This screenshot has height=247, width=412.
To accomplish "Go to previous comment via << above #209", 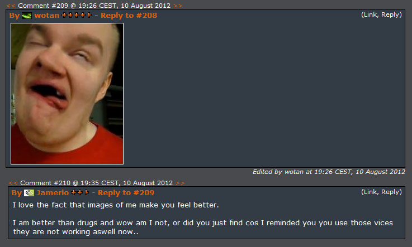I will point(11,6).
